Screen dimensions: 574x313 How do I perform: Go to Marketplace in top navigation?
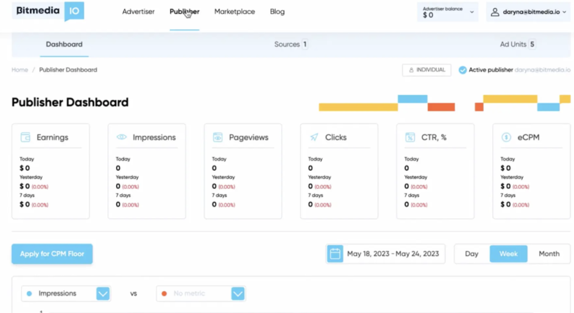point(234,12)
